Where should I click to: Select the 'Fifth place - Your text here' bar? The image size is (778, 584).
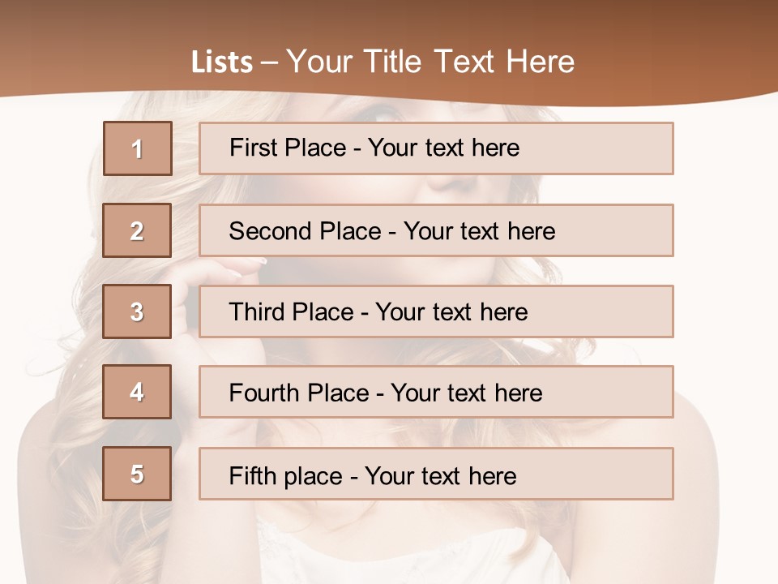[x=436, y=474]
